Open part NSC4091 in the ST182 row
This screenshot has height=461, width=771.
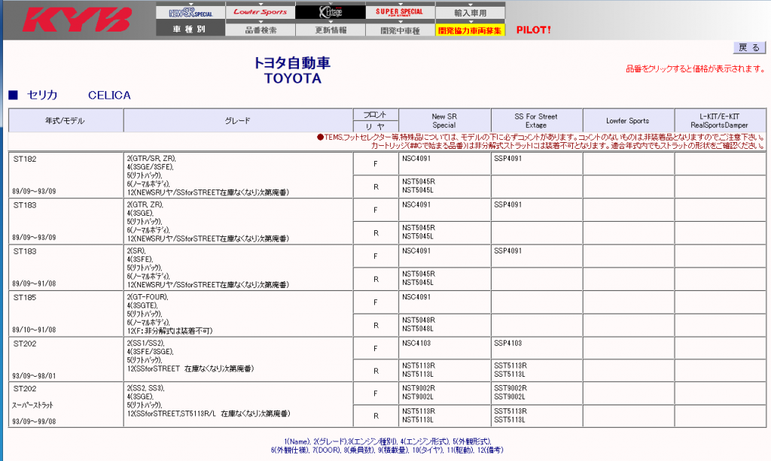(416, 159)
